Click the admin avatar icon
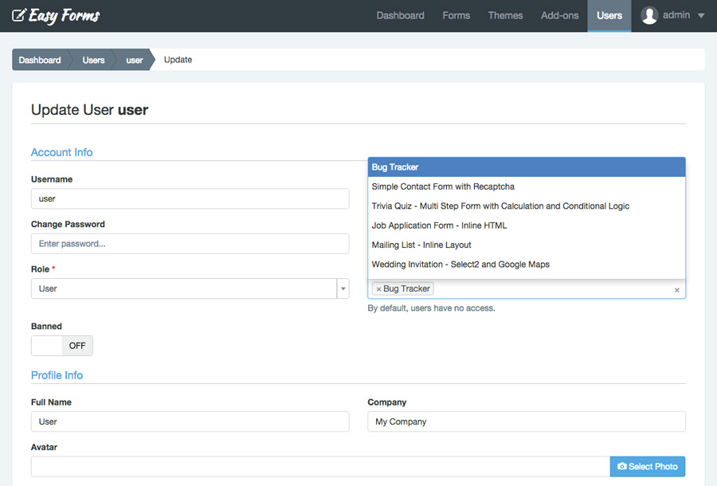This screenshot has height=486, width=717. 649,15
